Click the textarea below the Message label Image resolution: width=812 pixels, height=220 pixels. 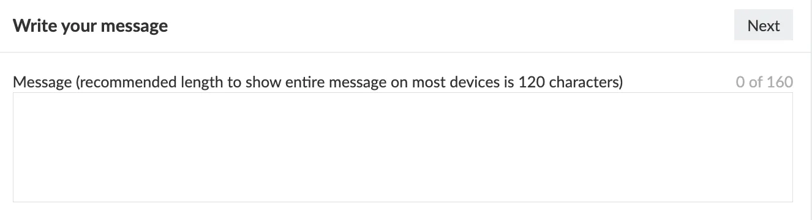click(x=403, y=147)
